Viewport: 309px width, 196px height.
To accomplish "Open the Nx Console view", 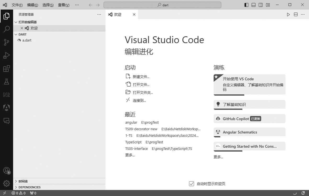I will 7,95.
